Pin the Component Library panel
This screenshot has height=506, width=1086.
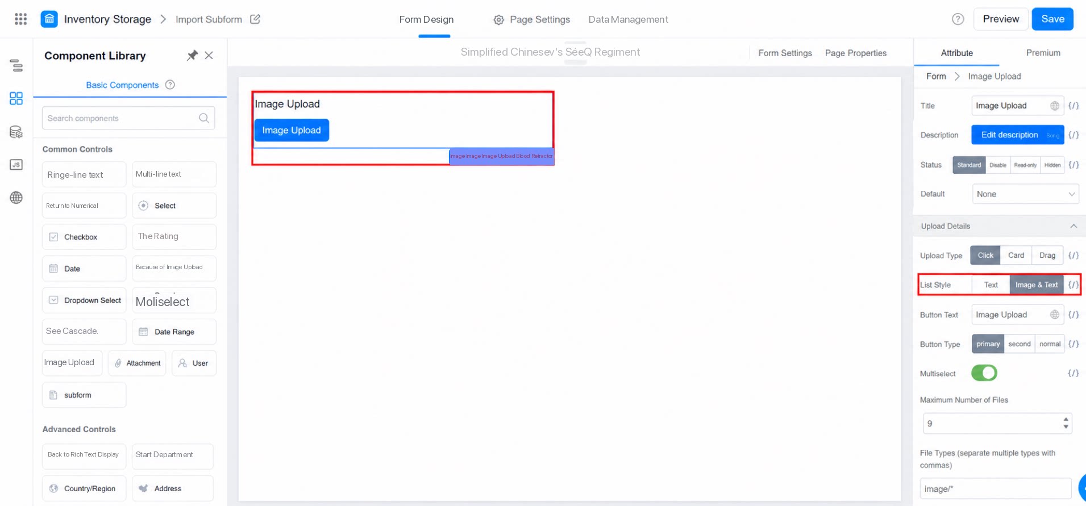[192, 55]
